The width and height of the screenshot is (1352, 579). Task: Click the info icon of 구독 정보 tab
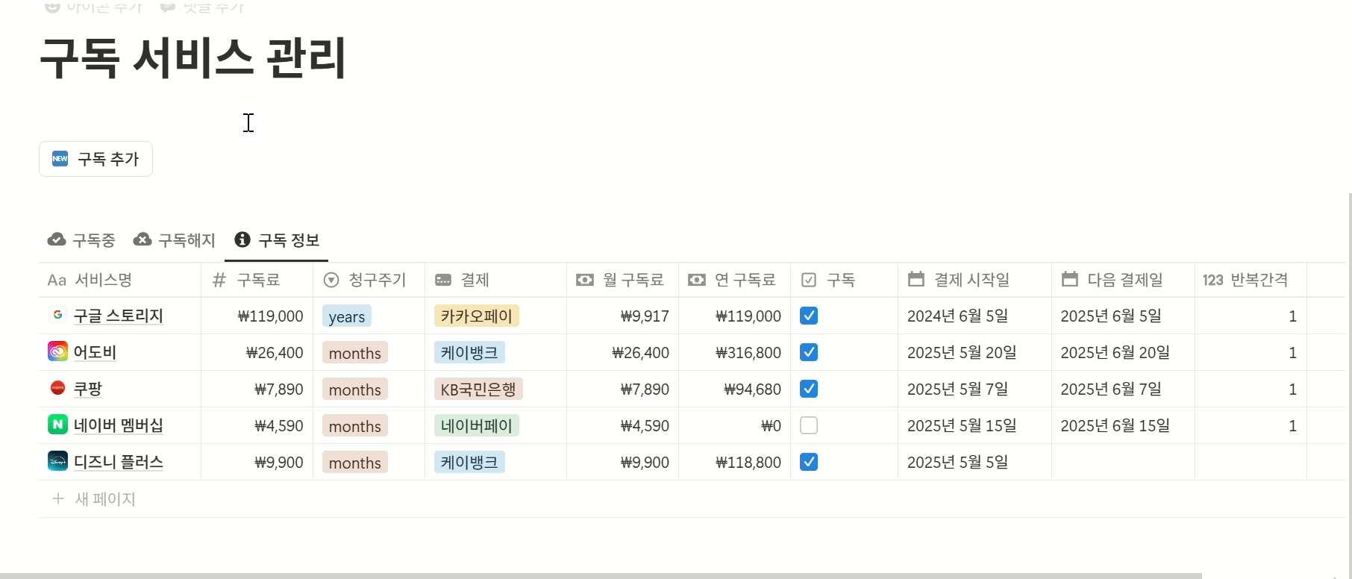[242, 240]
